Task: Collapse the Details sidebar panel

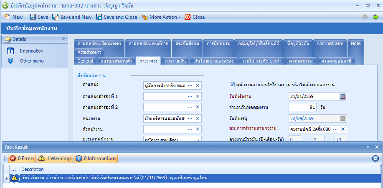Action: (x=63, y=39)
